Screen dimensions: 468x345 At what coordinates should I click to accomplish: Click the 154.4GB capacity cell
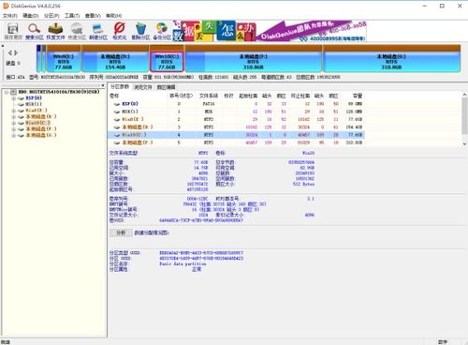[354, 127]
